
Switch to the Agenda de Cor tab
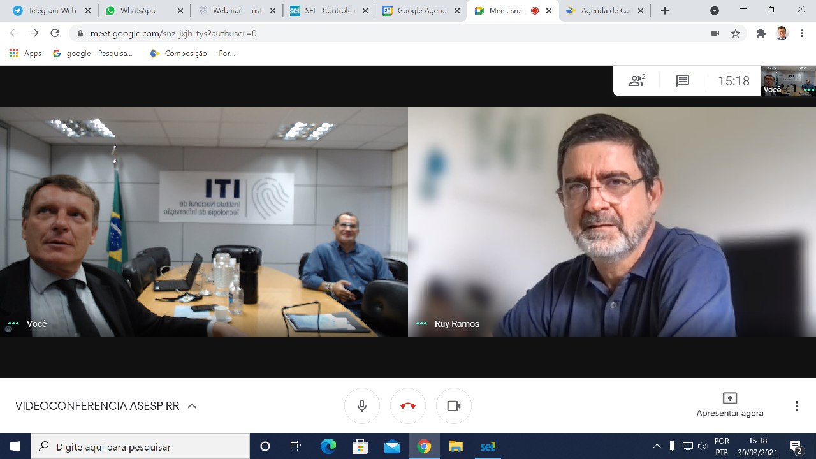click(x=606, y=11)
